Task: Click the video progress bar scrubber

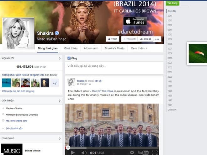Action: (67, 147)
